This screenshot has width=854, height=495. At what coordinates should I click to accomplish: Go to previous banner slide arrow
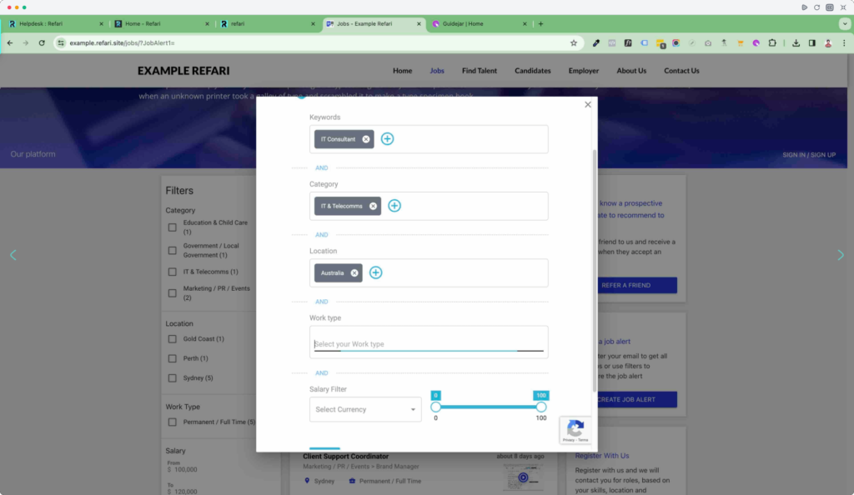tap(13, 254)
